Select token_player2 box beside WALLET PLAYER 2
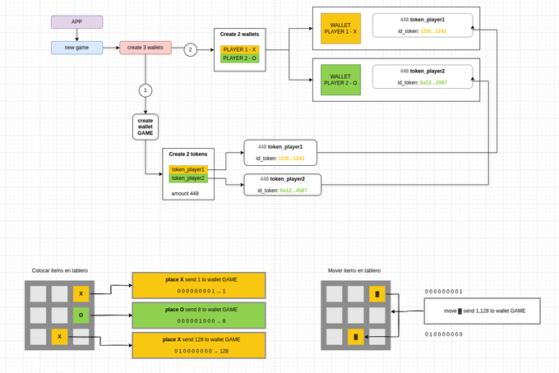This screenshot has width=559, height=373. [423, 76]
